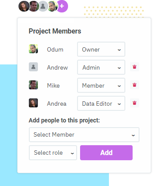Screen dimensions: 155x186
Task: Open the Select Member dropdown
Action: click(84, 135)
